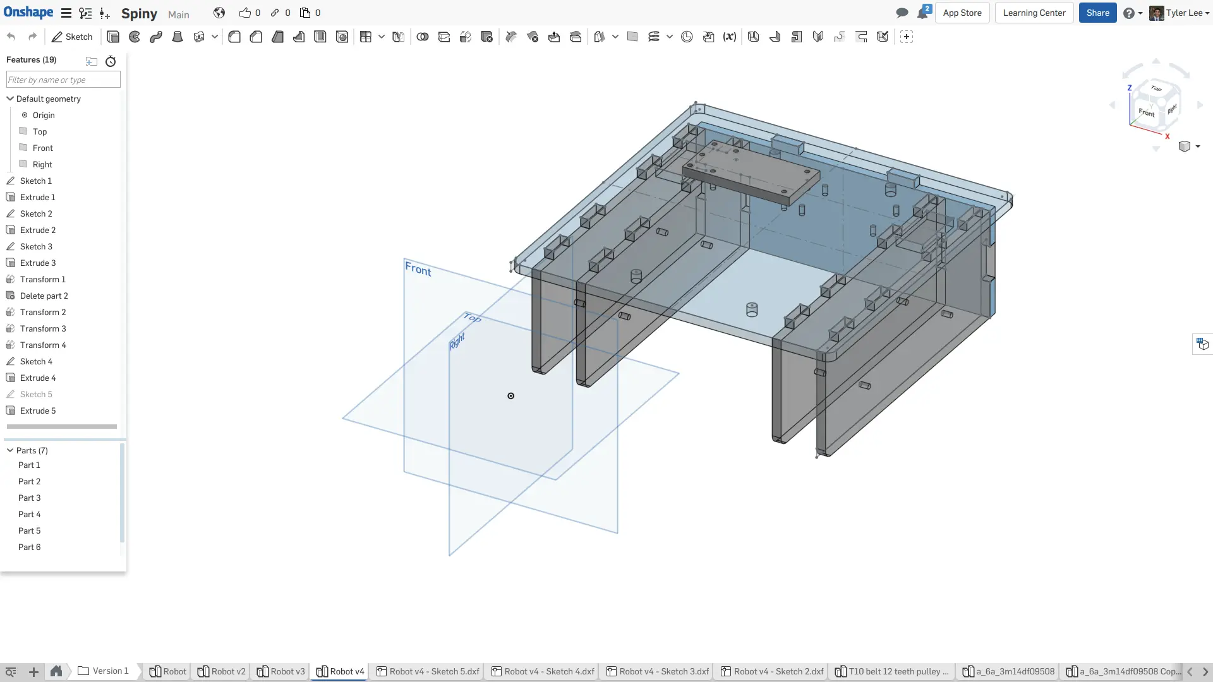Select the Shell tool
Screen dimensions: 1213x682
(320, 37)
